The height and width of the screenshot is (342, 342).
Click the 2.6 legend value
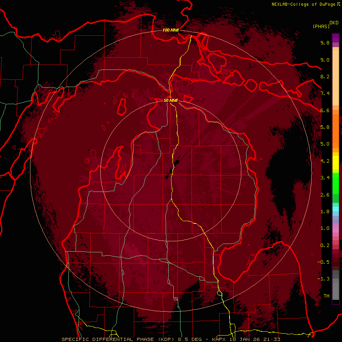tap(325, 195)
